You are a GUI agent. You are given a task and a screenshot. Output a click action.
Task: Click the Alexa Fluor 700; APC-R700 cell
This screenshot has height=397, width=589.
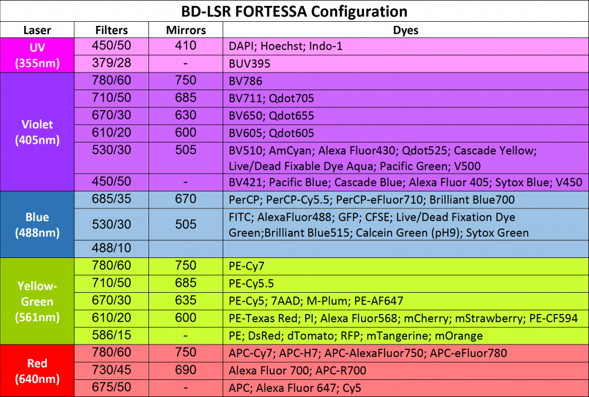point(406,370)
